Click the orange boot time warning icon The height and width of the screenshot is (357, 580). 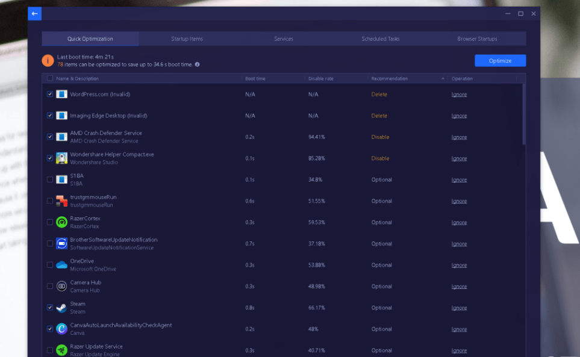pos(48,61)
